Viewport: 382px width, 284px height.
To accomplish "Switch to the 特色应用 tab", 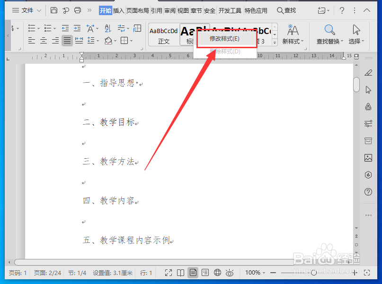I will pyautogui.click(x=256, y=11).
